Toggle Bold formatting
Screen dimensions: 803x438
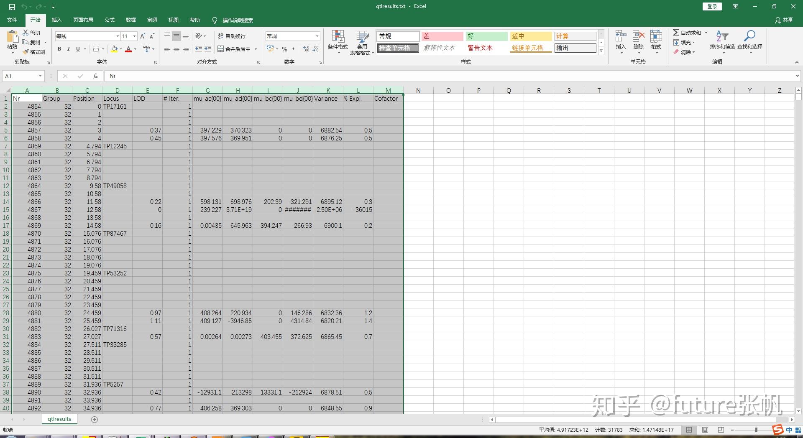(59, 49)
